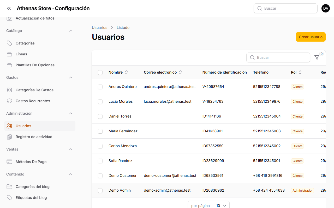
Task: Click the name Carlos Mendoza
Action: pos(123,146)
